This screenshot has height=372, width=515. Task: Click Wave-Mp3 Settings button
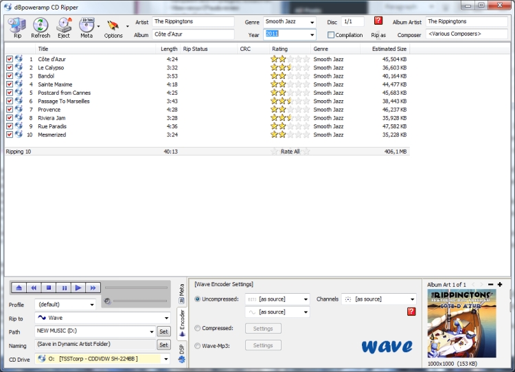(263, 345)
